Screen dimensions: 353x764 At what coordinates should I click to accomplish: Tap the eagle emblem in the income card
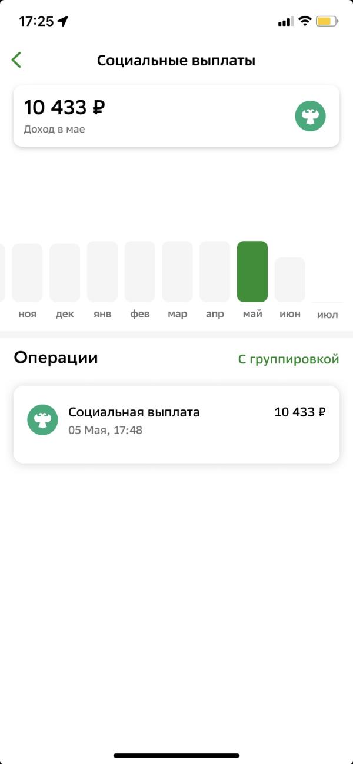[x=310, y=116]
